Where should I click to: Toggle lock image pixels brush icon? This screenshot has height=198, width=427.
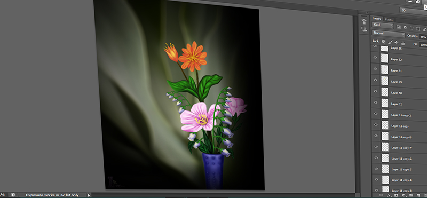click(x=390, y=42)
